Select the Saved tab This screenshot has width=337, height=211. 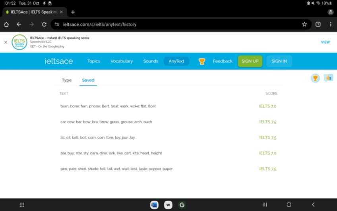point(88,80)
